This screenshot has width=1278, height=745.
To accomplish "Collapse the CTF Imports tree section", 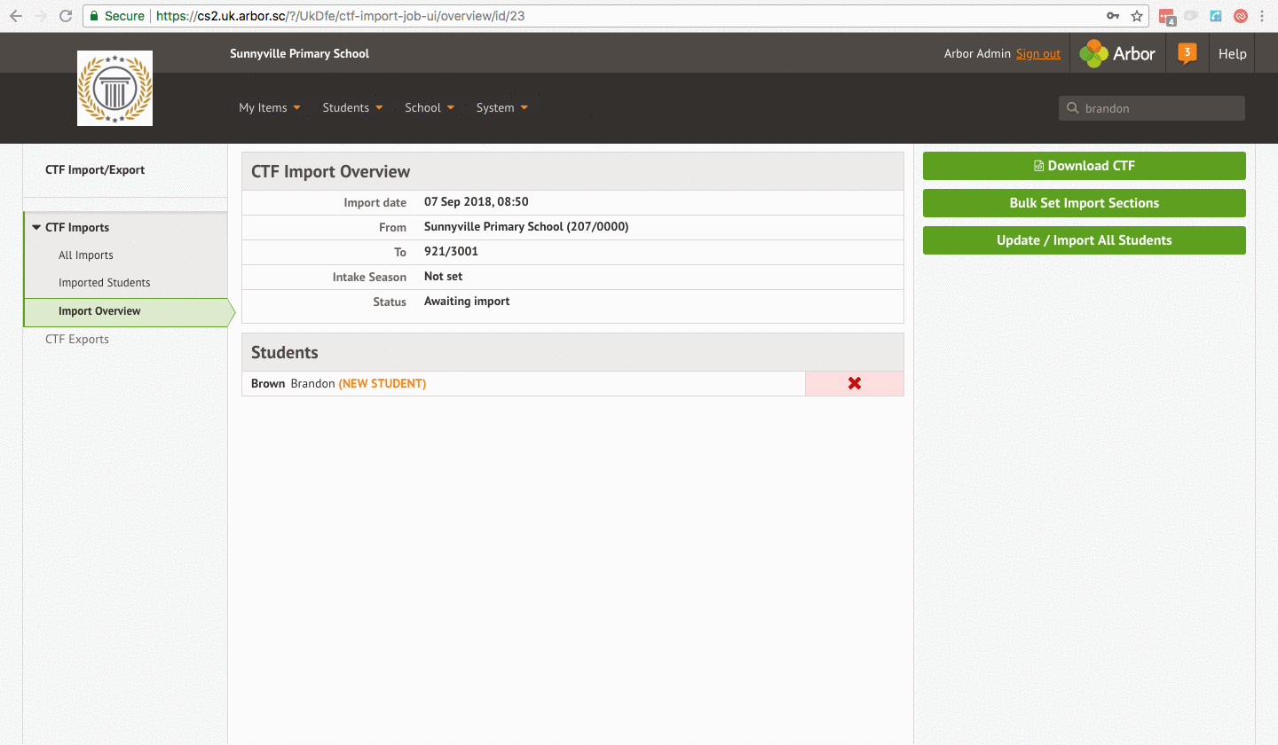I will [36, 227].
